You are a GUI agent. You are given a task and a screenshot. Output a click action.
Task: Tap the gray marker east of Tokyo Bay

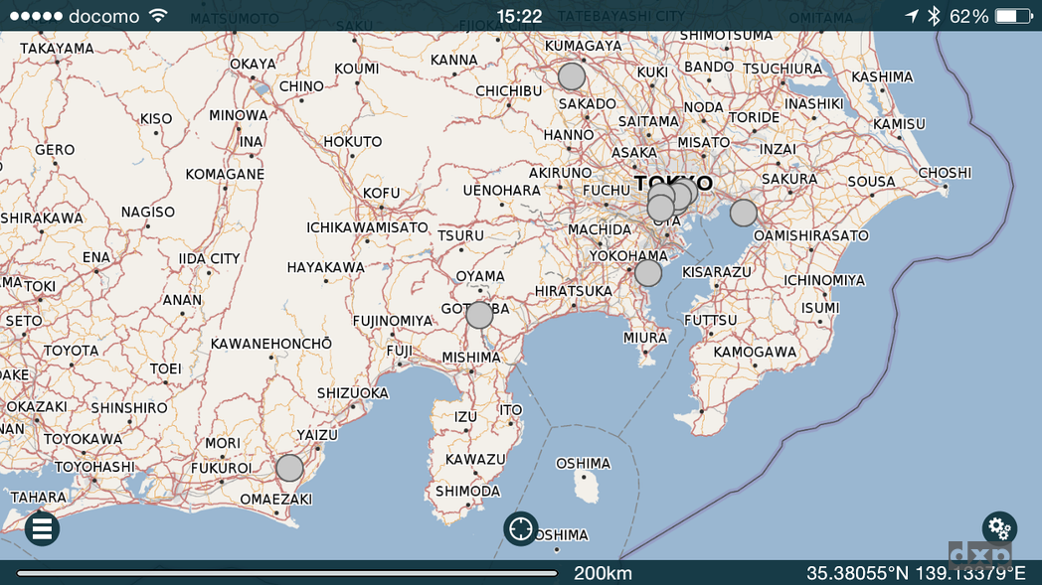[744, 213]
